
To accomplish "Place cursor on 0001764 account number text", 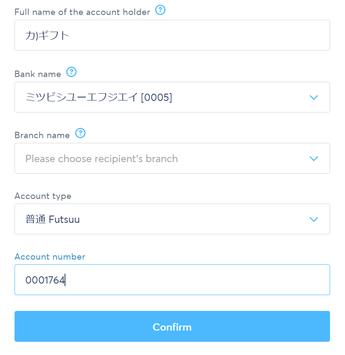I will (x=45, y=280).
